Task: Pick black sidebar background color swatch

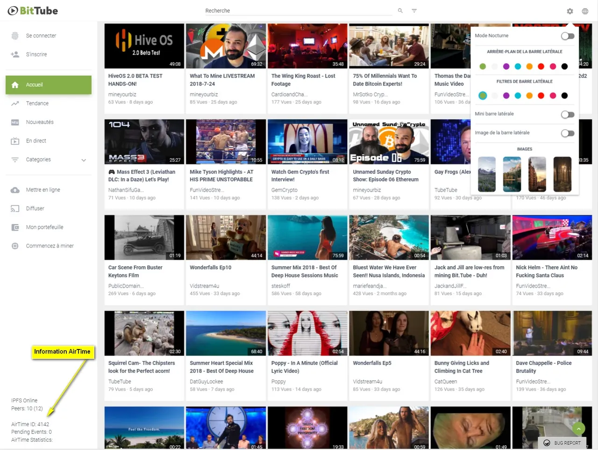Action: [564, 66]
